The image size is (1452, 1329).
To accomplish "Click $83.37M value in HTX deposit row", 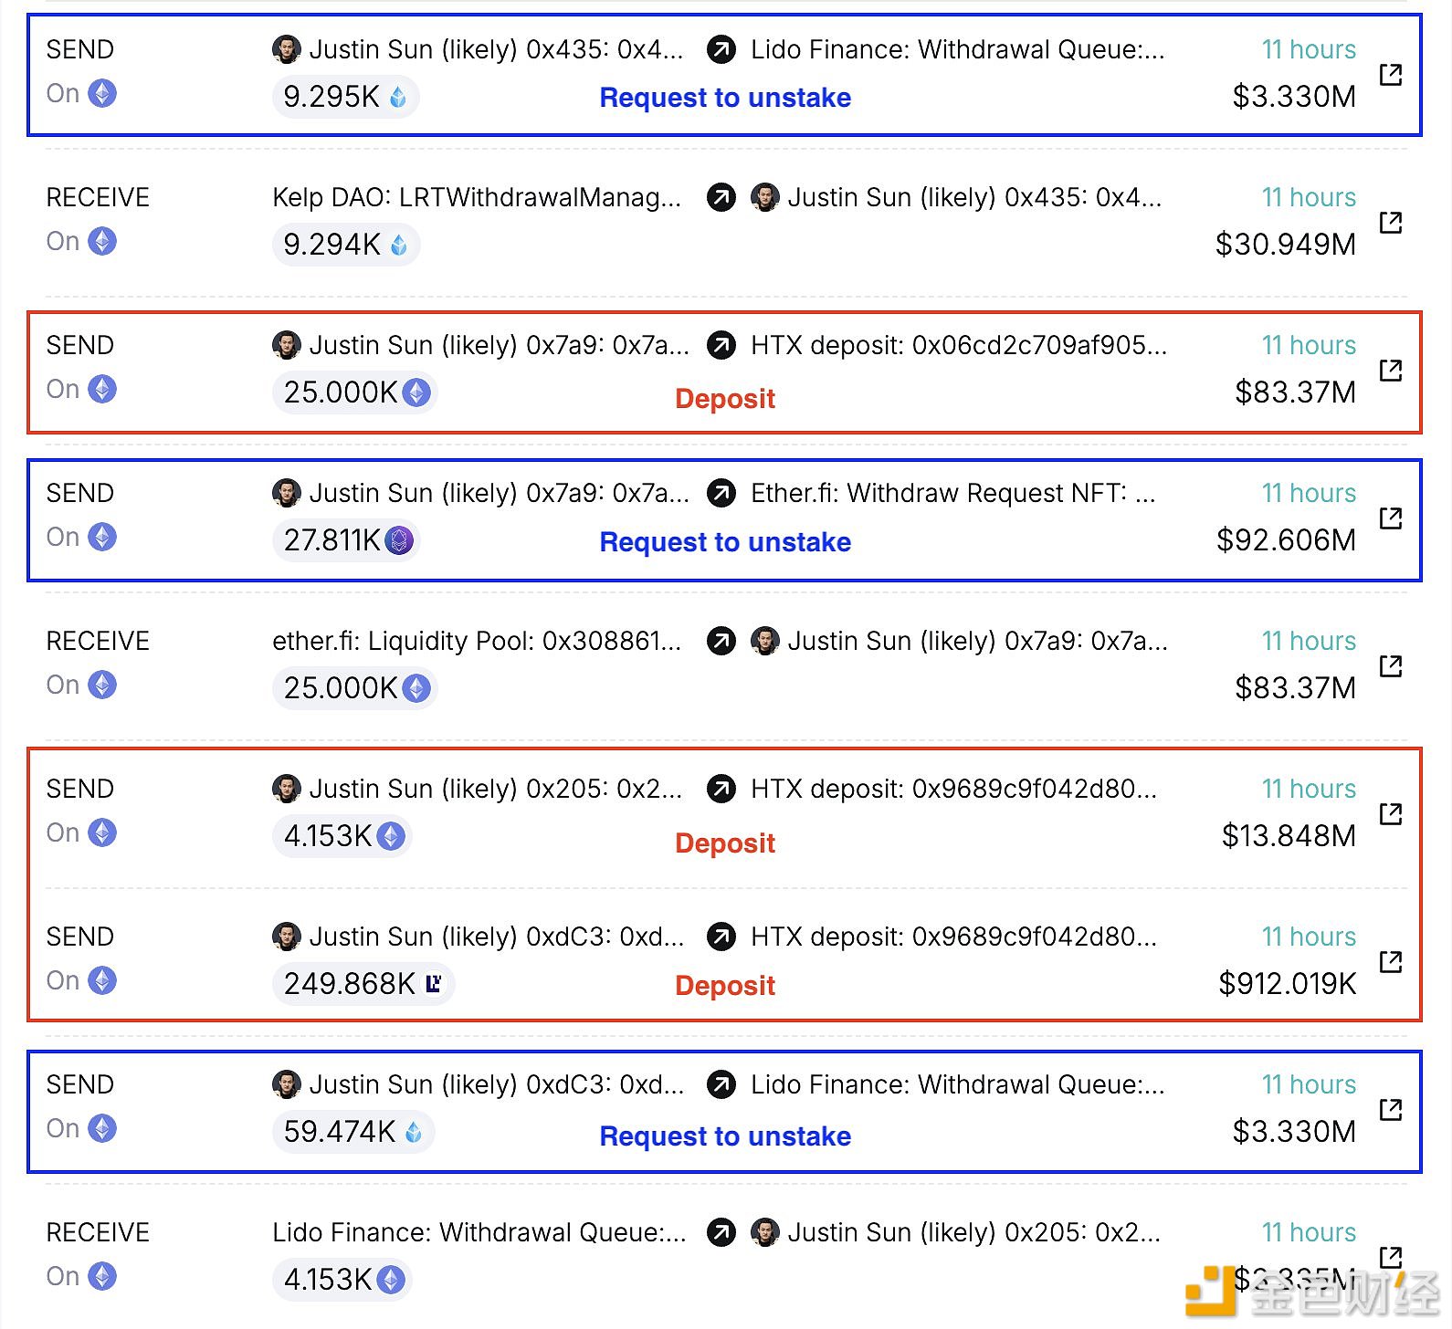I will point(1295,392).
